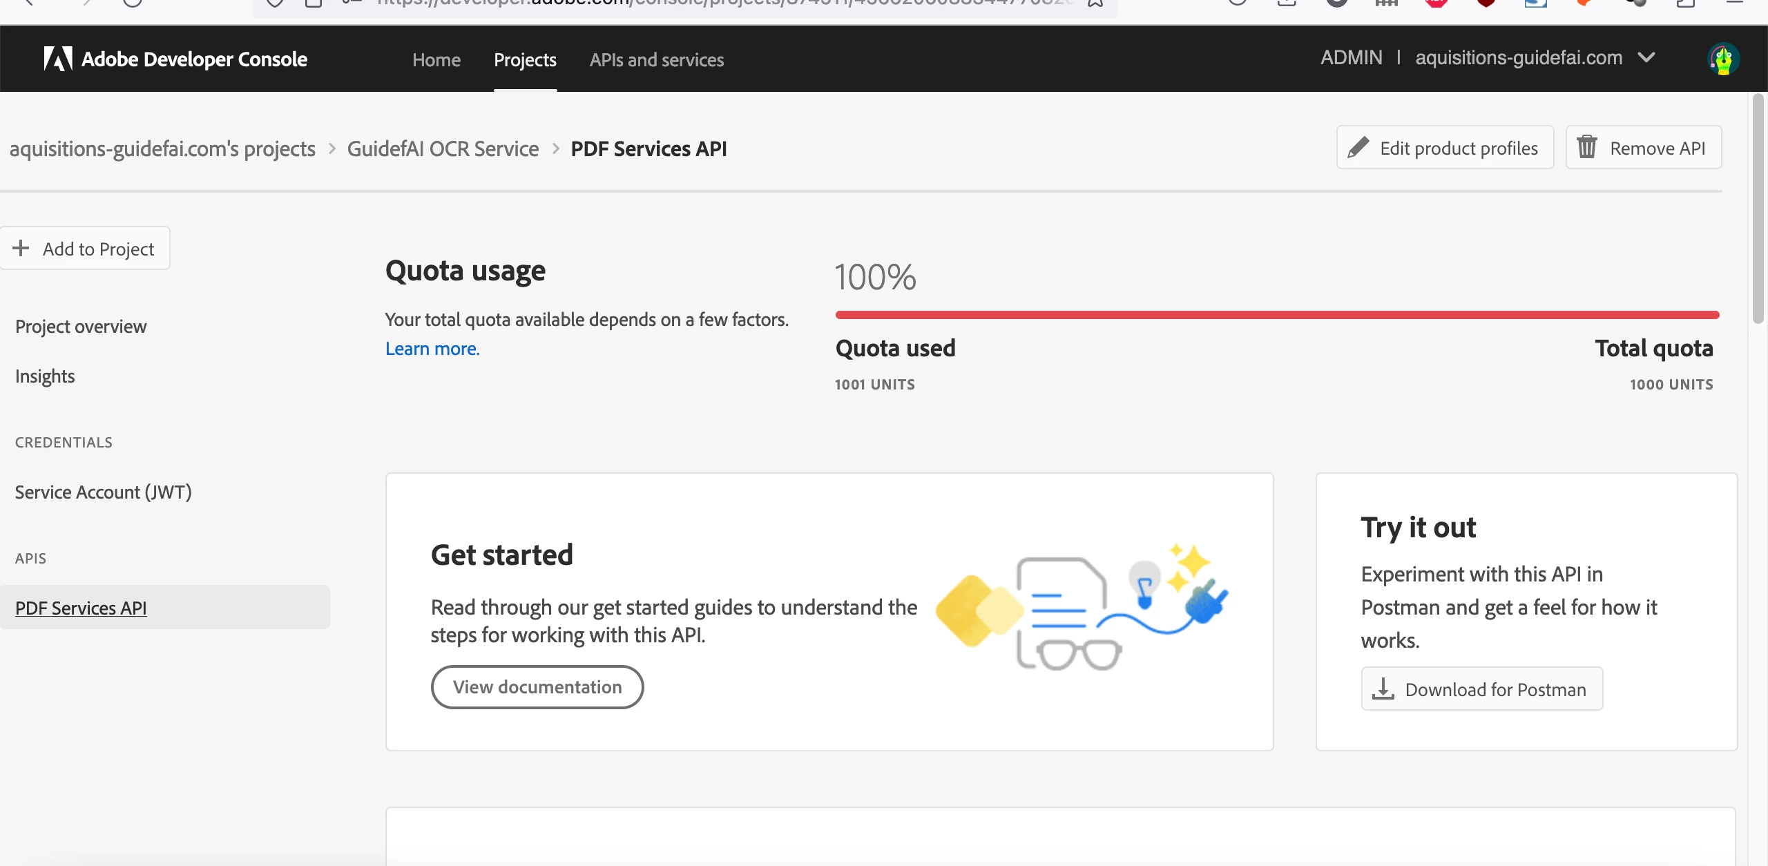Click the download icon for Postman

tap(1383, 689)
